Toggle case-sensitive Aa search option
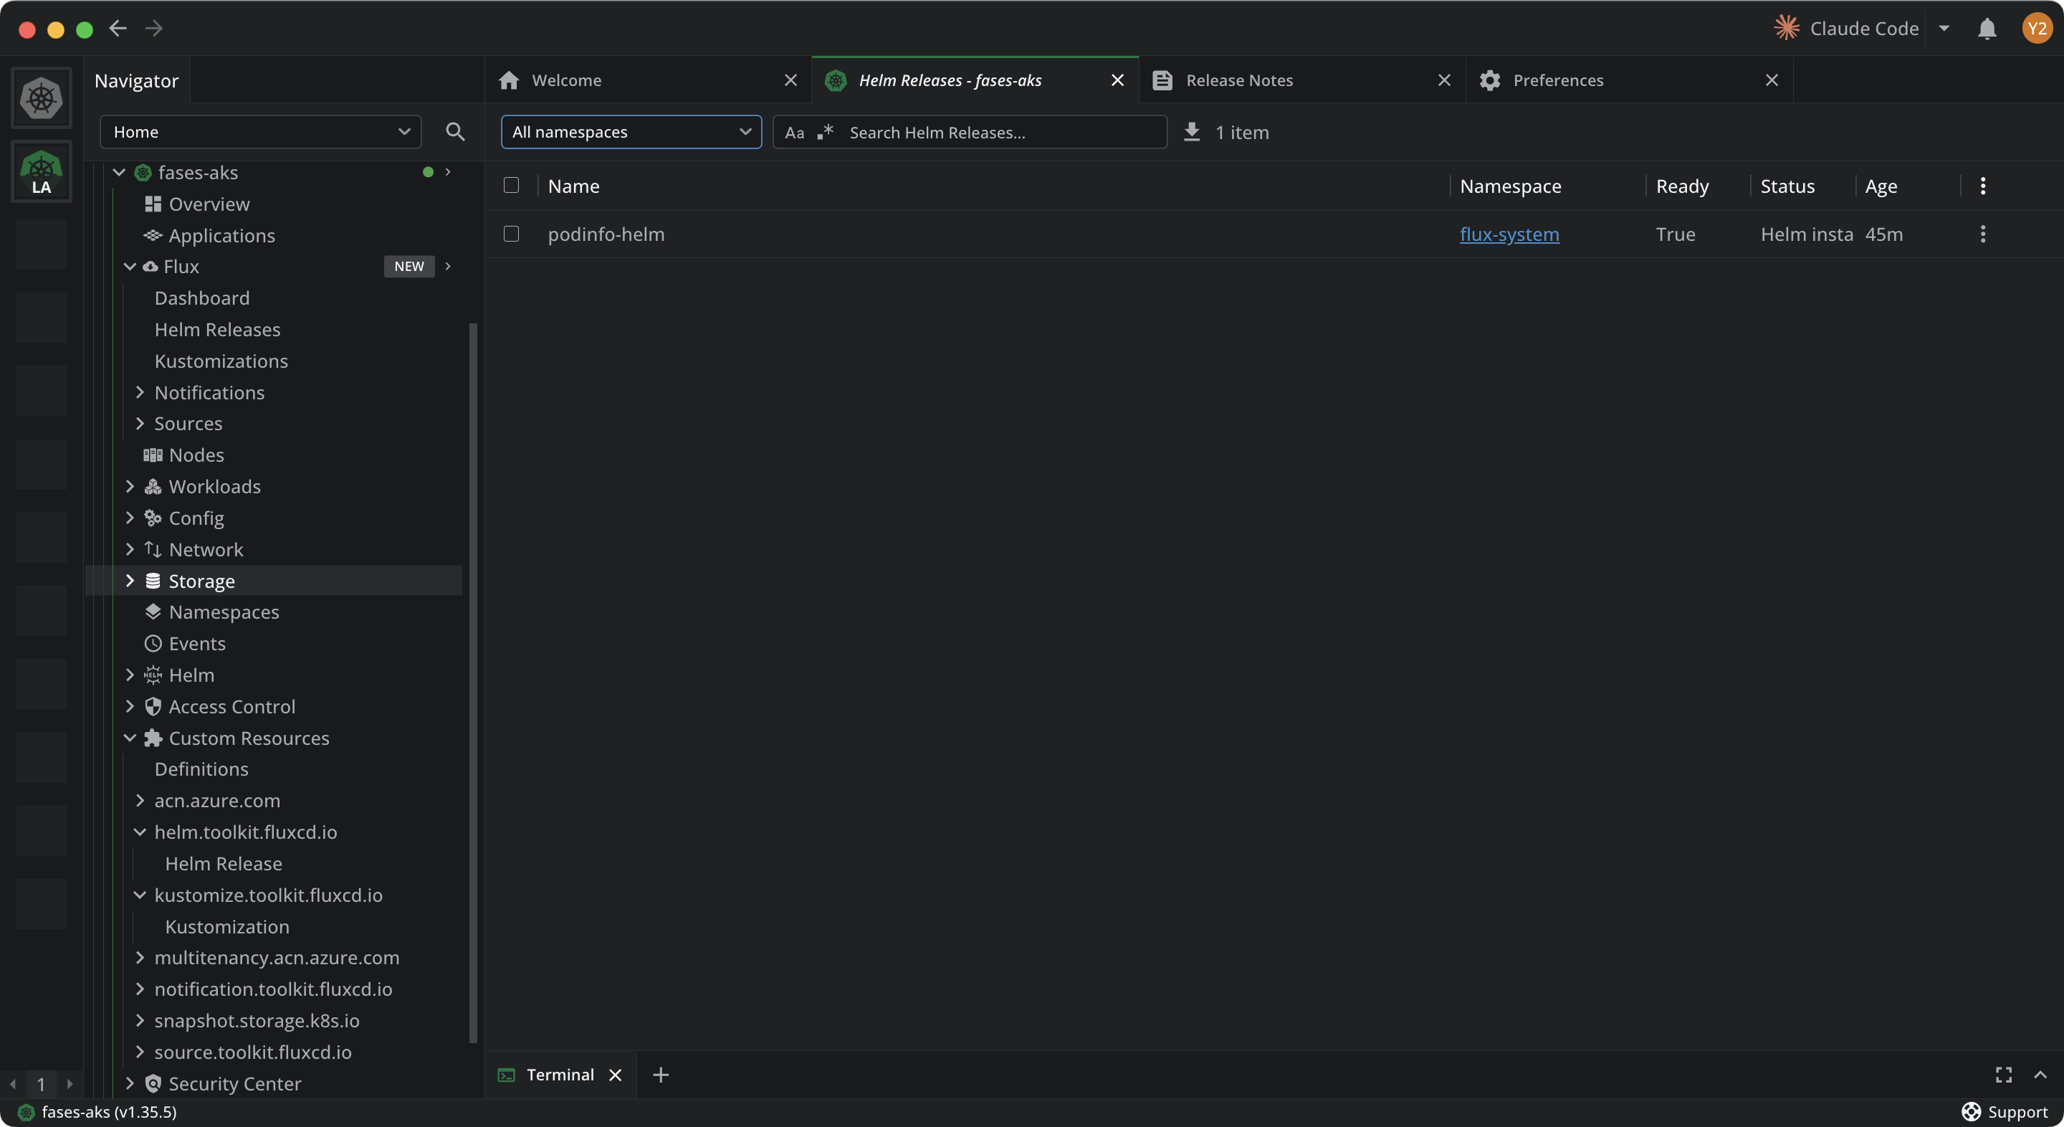 coord(794,132)
